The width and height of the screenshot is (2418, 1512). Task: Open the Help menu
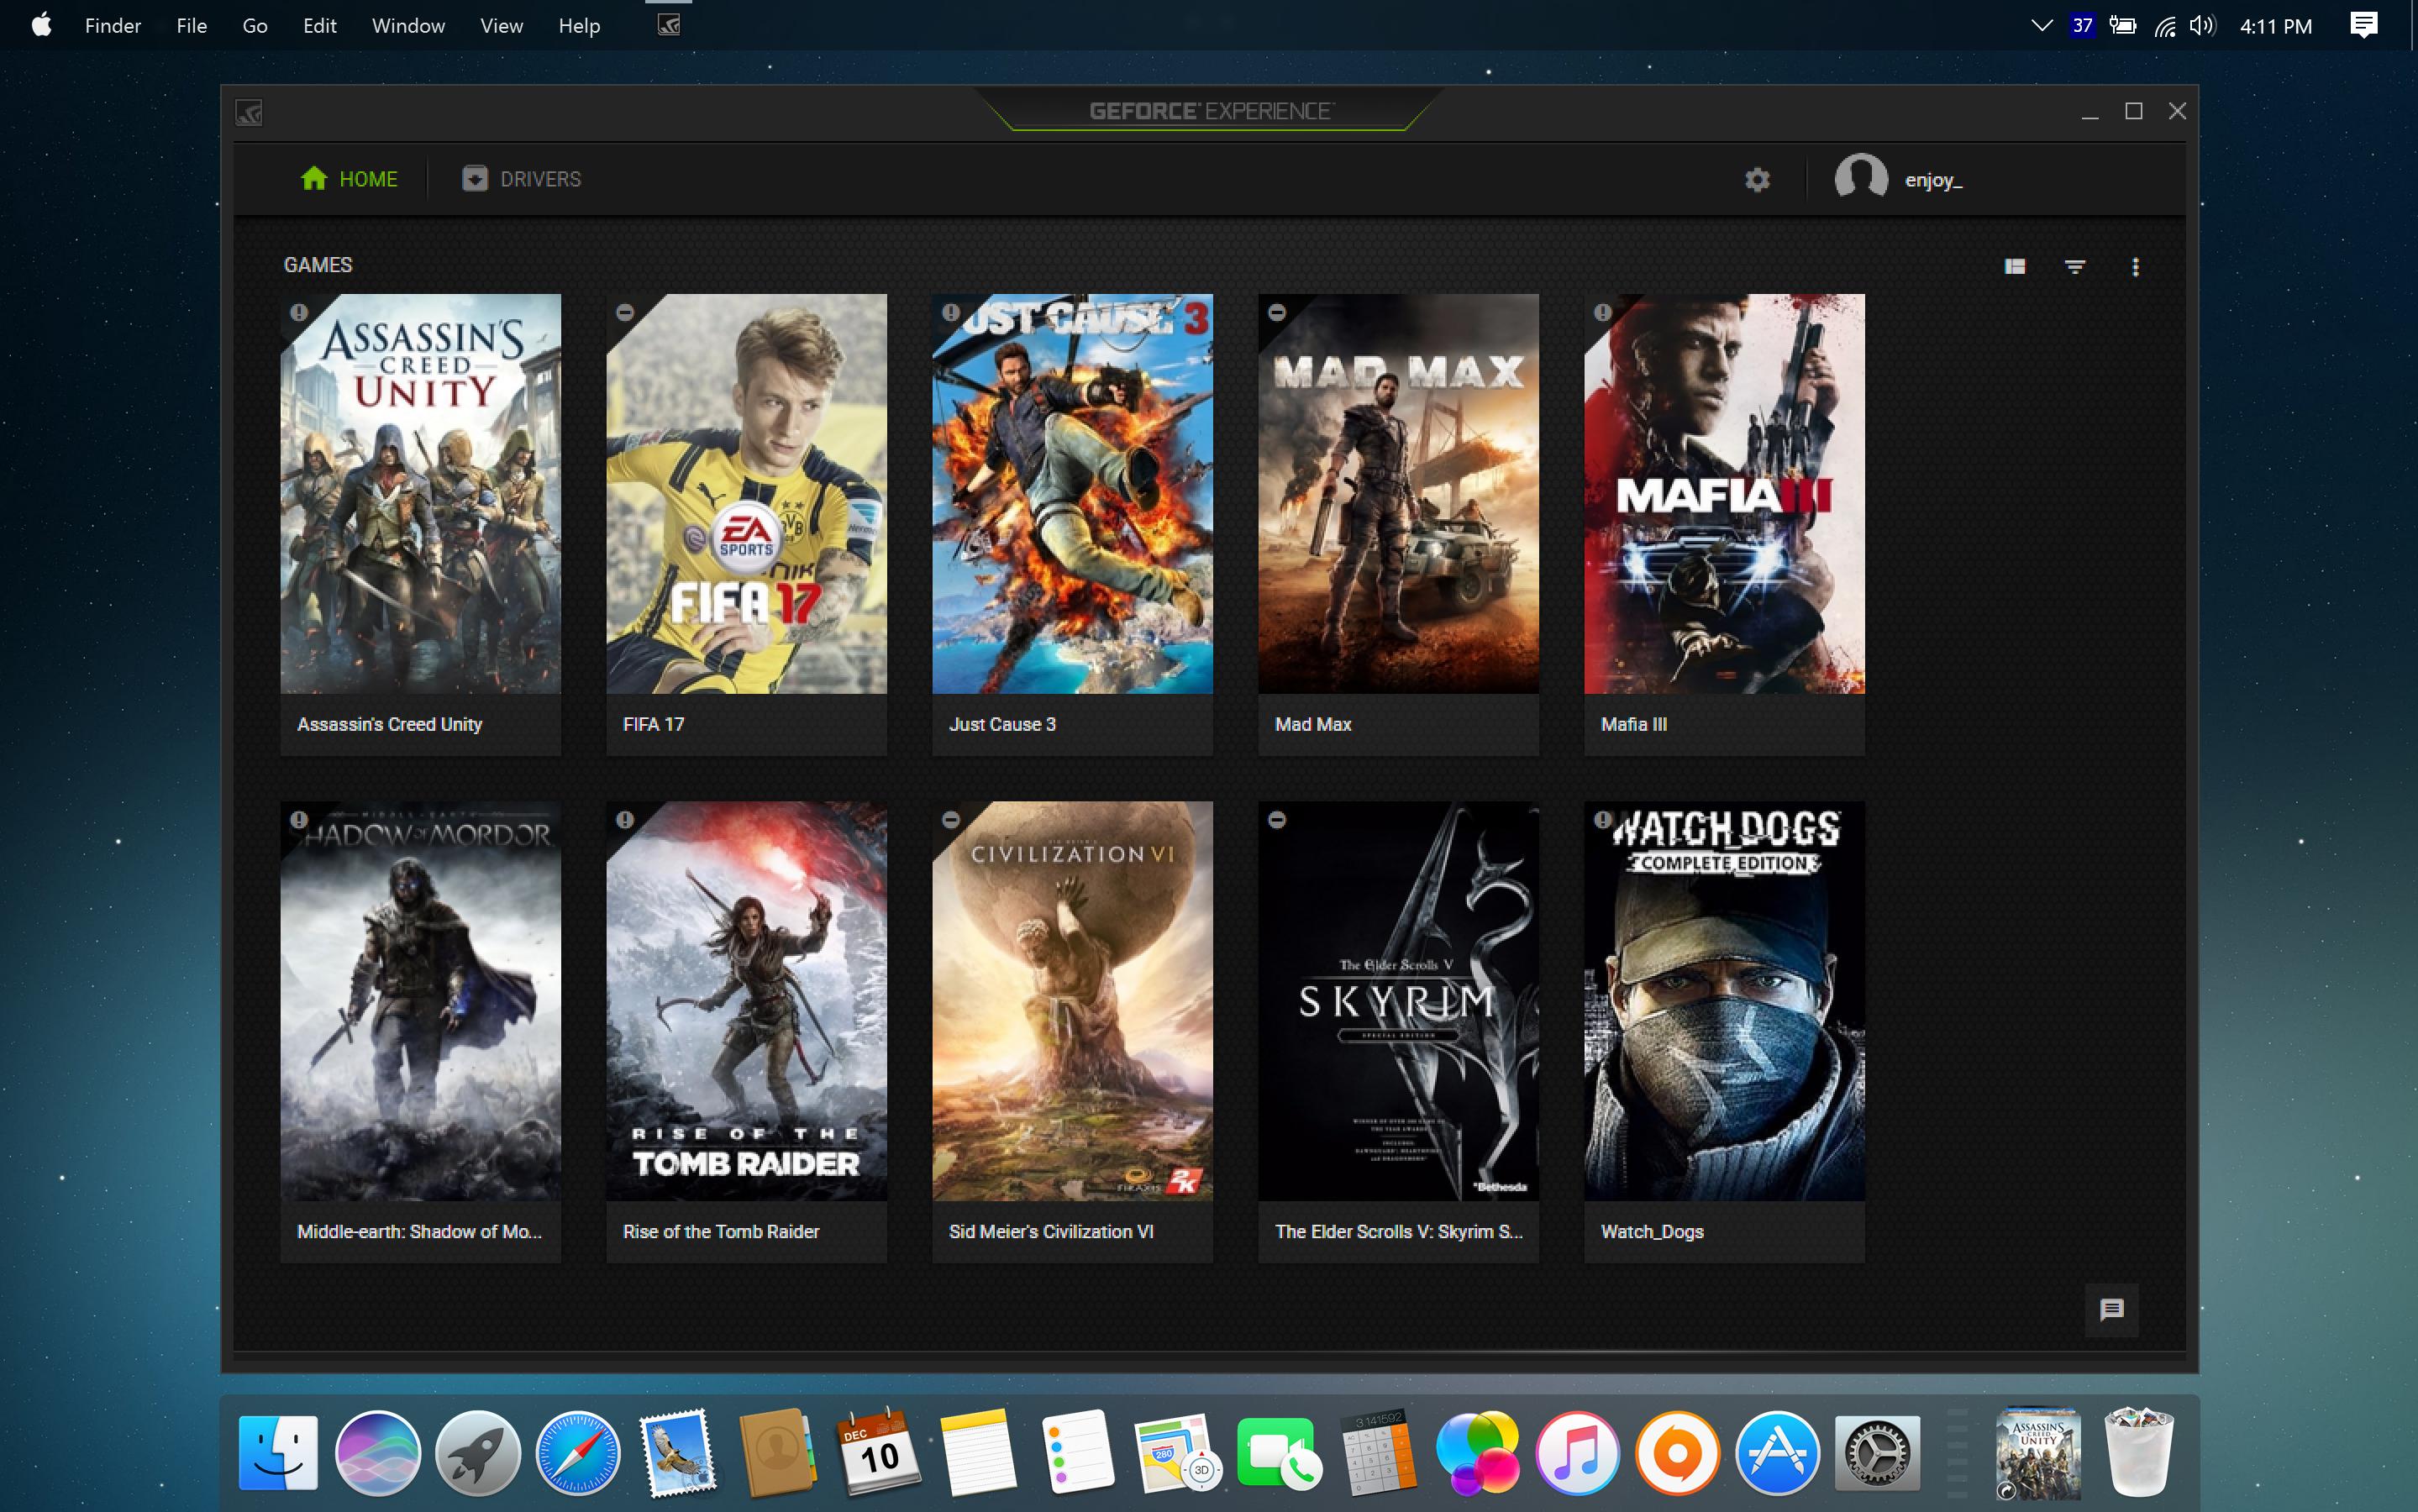(x=579, y=26)
